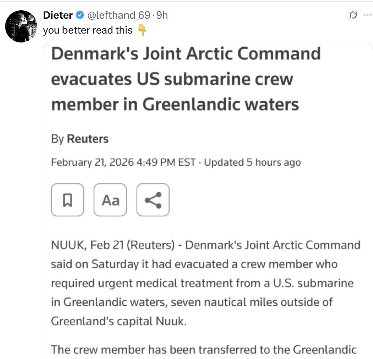This screenshot has height=359, width=373.
Task: Click the Denmark's Joint Arctic Command headline
Action: [x=186, y=79]
